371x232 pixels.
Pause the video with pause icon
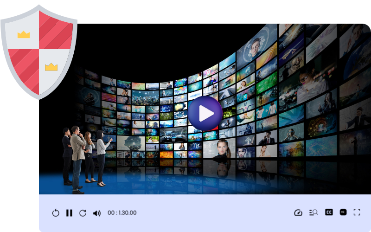[69, 213]
